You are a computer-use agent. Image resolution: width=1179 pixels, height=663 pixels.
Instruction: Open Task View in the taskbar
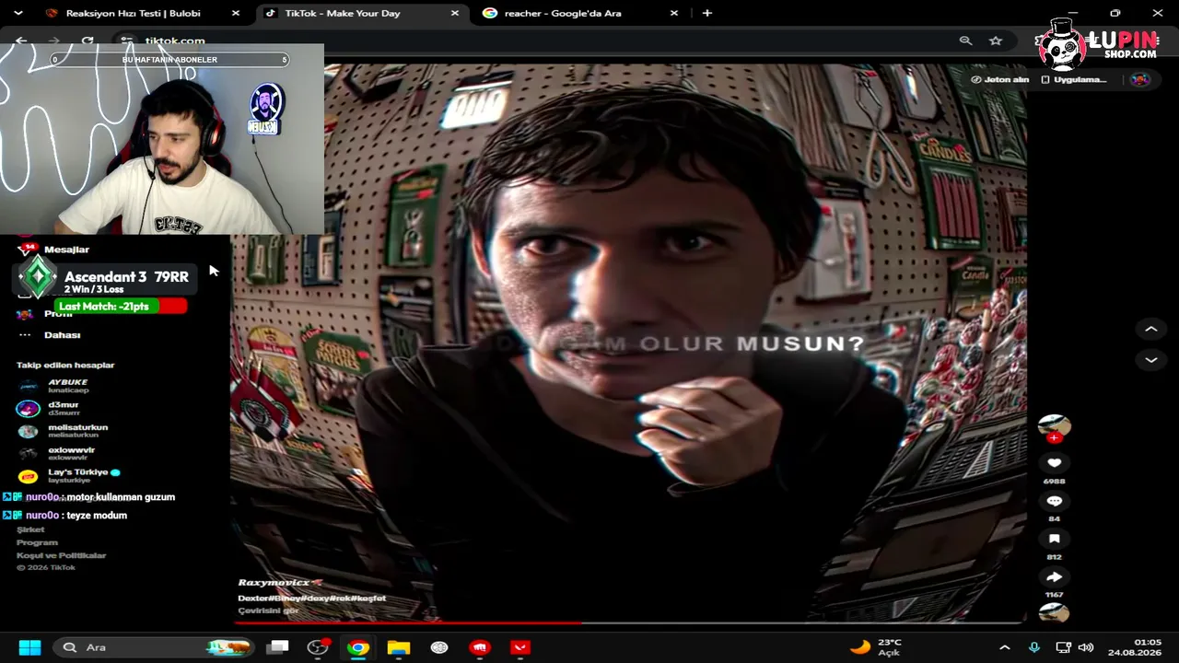coord(277,647)
